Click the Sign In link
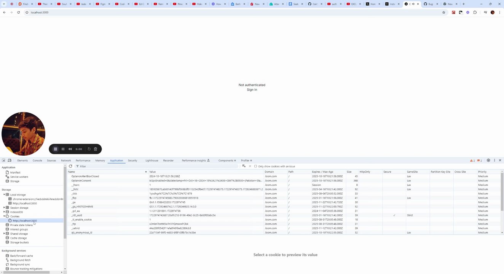 [252, 90]
